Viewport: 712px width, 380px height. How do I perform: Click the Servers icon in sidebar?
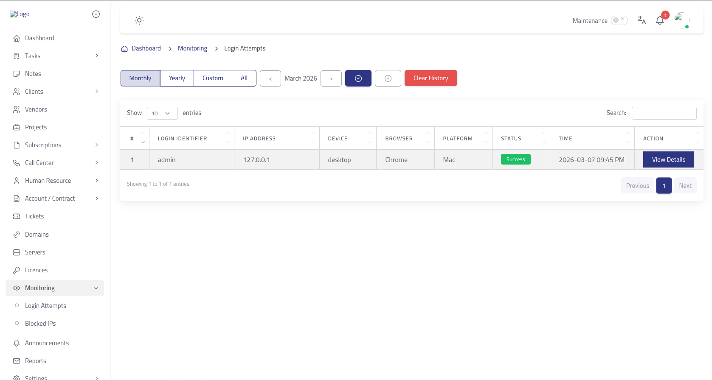[17, 252]
